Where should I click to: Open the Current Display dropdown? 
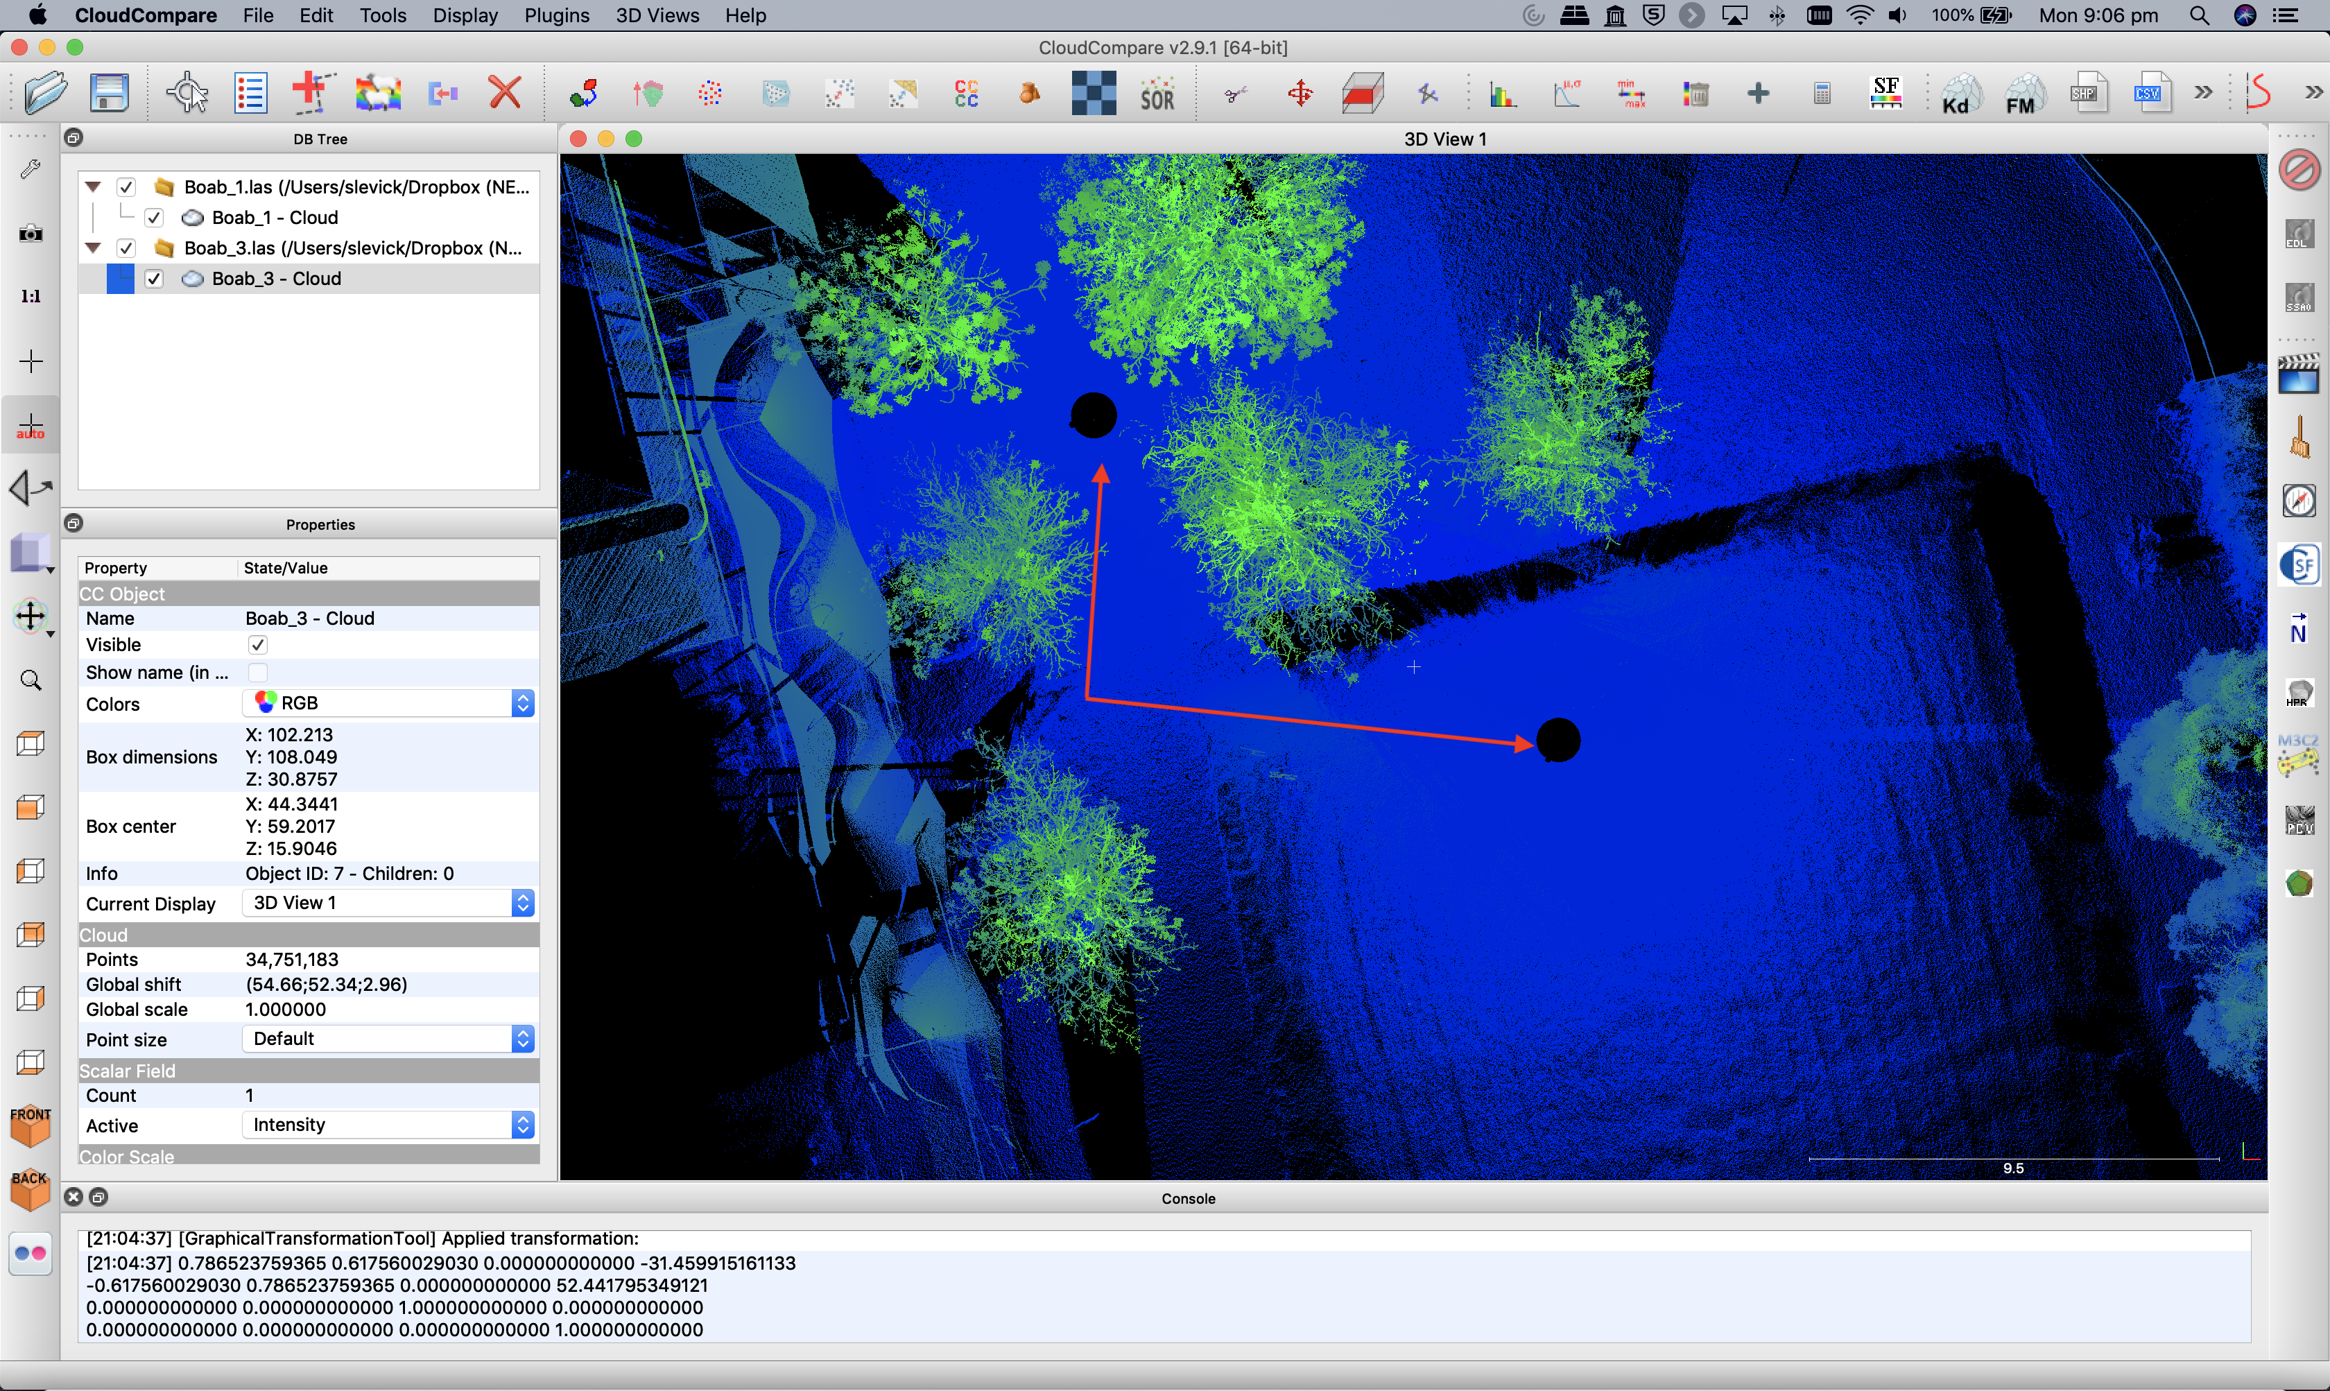coord(389,903)
